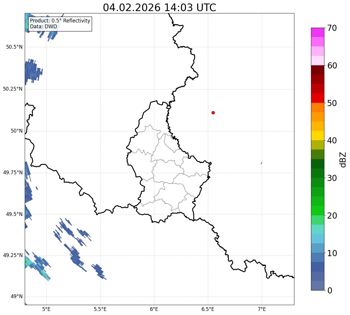
Task: Click the colorbar tick value 20
Action: [332, 216]
